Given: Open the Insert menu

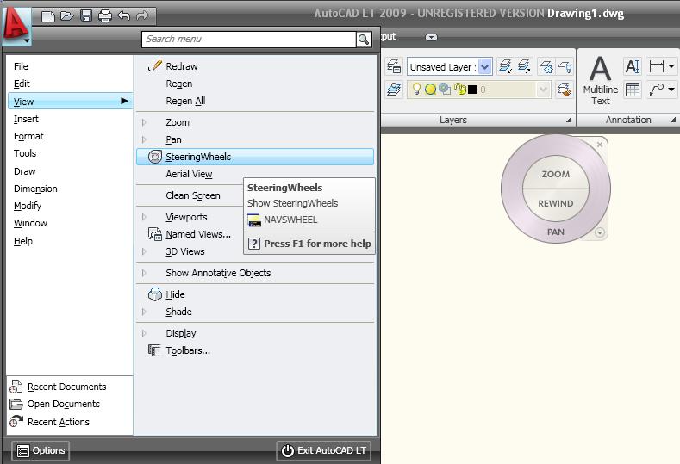Looking at the screenshot, I should 26,119.
